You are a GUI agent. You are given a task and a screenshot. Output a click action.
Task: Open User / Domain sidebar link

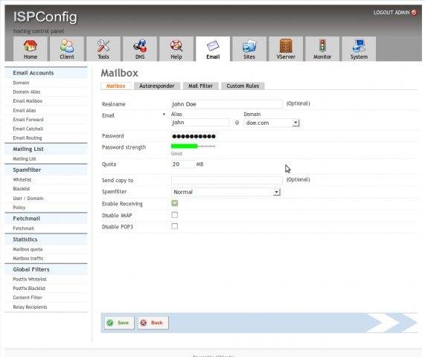coord(28,199)
